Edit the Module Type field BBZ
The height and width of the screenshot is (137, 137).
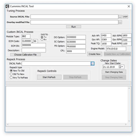pyautogui.click(x=26, y=36)
